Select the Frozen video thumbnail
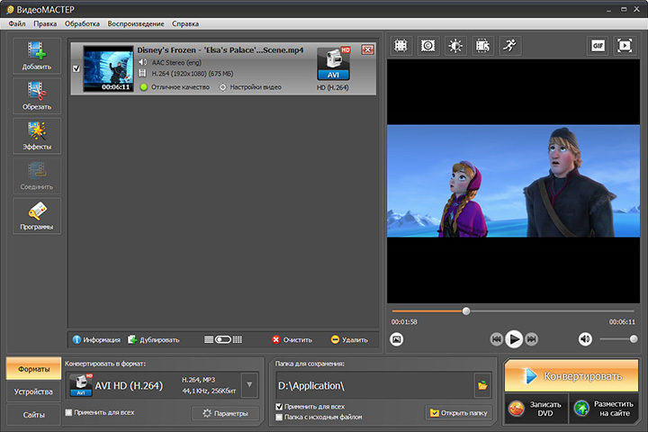This screenshot has height=432, width=648. (108, 68)
